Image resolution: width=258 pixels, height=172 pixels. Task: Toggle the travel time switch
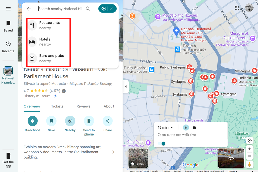click(x=162, y=143)
